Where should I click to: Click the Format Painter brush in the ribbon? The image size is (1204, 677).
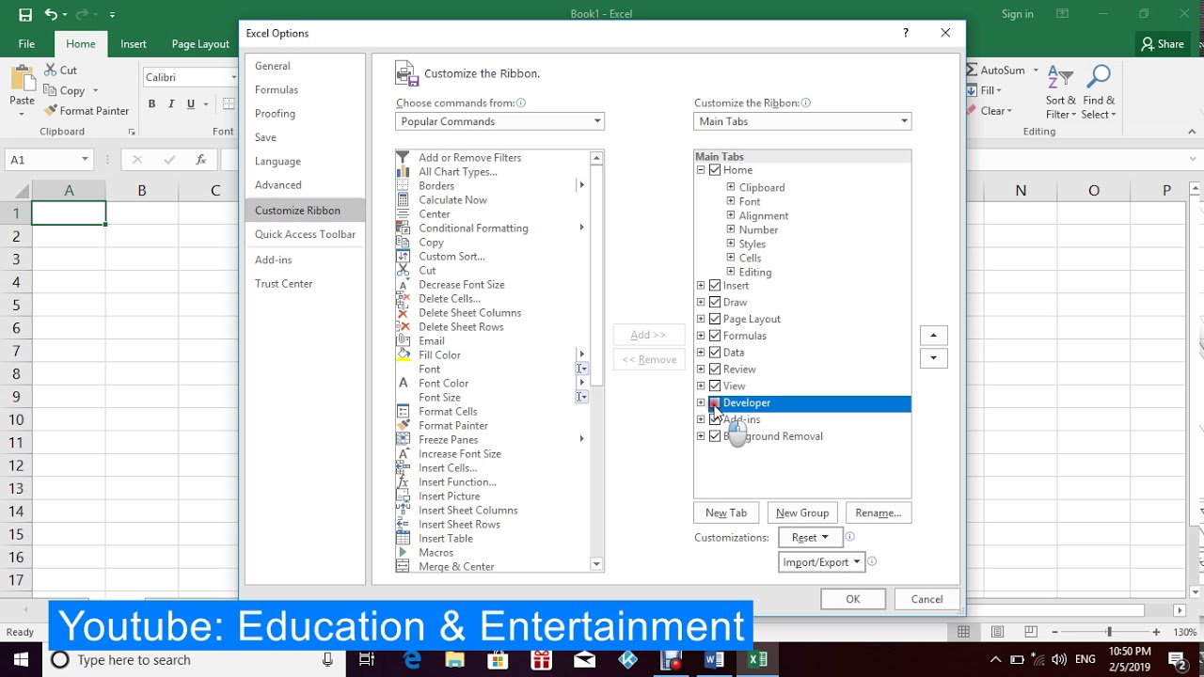click(x=51, y=111)
